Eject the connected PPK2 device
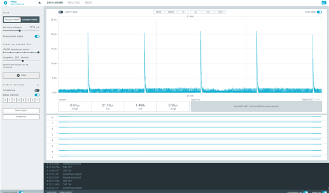Viewport: 329px width, 193px height. pyautogui.click(x=40, y=3)
